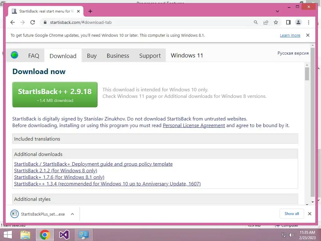321x241 pixels.
Task: Expand Included translations section
Action: tap(155, 139)
